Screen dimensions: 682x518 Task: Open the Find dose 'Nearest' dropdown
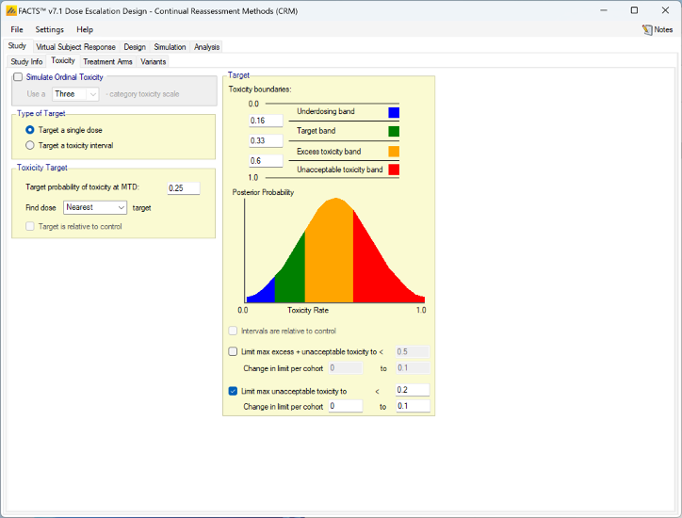(x=95, y=207)
